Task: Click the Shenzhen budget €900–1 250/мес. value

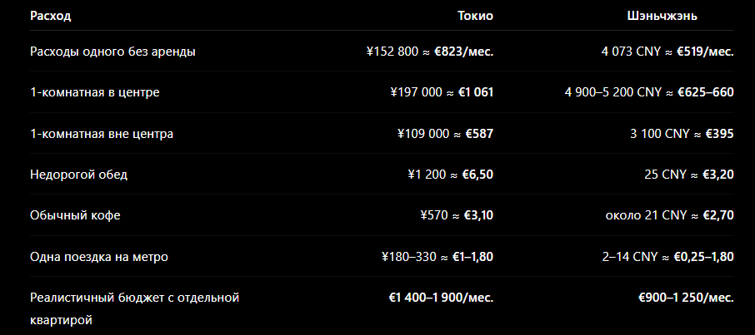Action: [686, 298]
